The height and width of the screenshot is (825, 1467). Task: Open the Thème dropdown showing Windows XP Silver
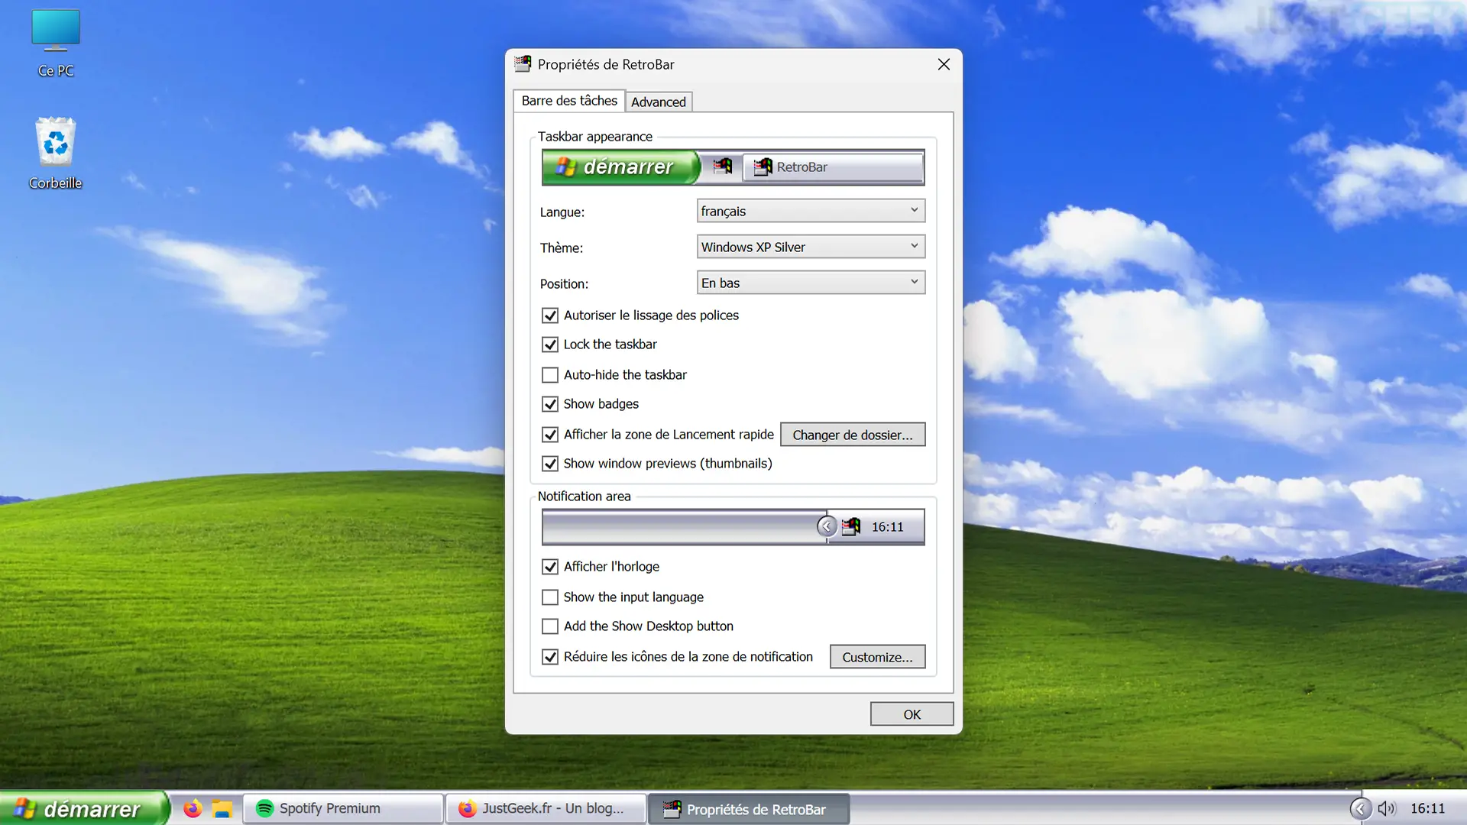coord(811,247)
